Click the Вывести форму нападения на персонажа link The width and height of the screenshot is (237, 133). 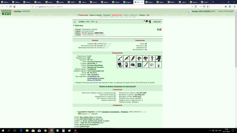117,86
